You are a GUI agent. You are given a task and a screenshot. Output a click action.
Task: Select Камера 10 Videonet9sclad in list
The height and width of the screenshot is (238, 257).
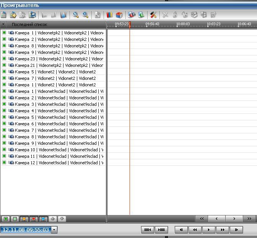[x=57, y=150]
